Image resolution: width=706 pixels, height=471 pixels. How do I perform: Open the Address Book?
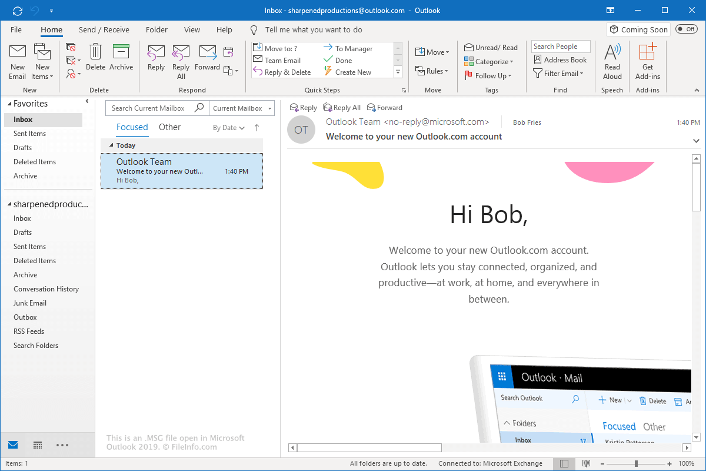pyautogui.click(x=560, y=60)
